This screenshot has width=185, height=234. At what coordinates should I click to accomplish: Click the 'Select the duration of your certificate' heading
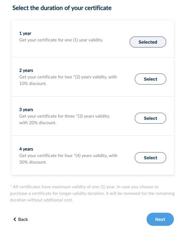coord(62,8)
